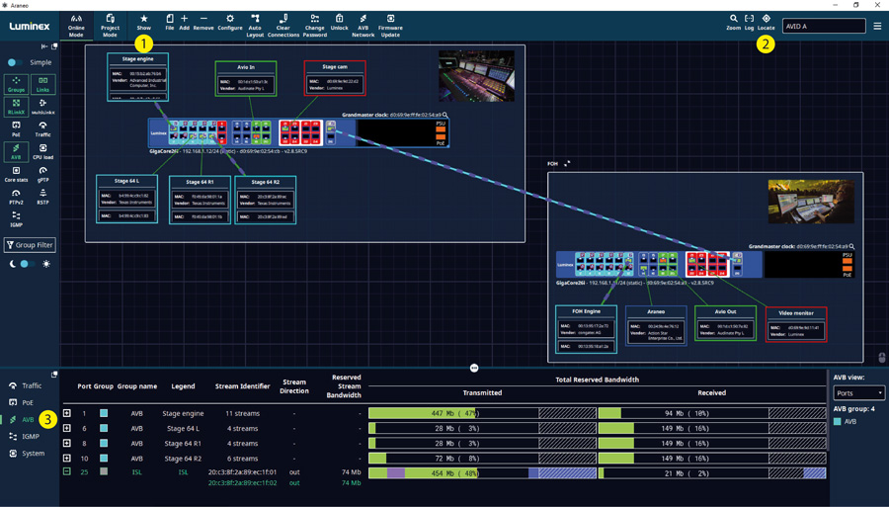Image resolution: width=889 pixels, height=507 pixels.
Task: Click the stage console thumbnail image
Action: [x=477, y=76]
